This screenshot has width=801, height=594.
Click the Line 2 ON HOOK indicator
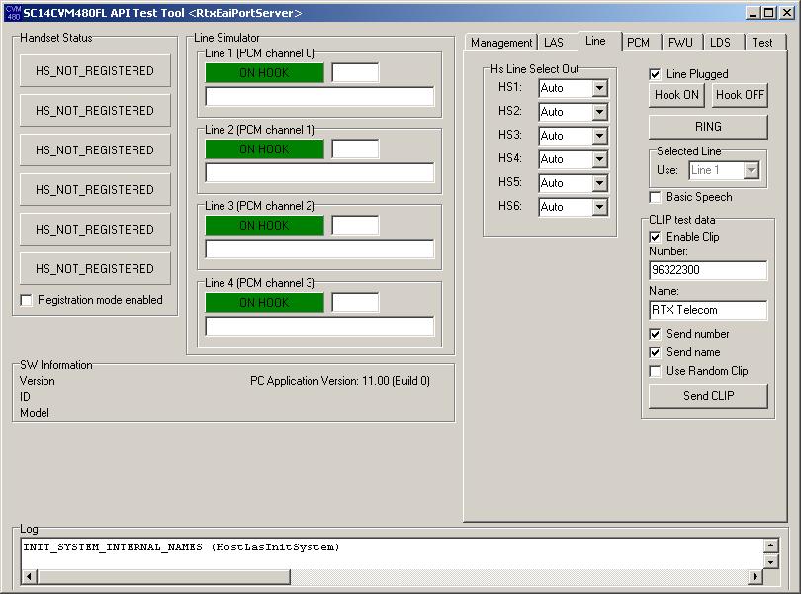coord(265,149)
